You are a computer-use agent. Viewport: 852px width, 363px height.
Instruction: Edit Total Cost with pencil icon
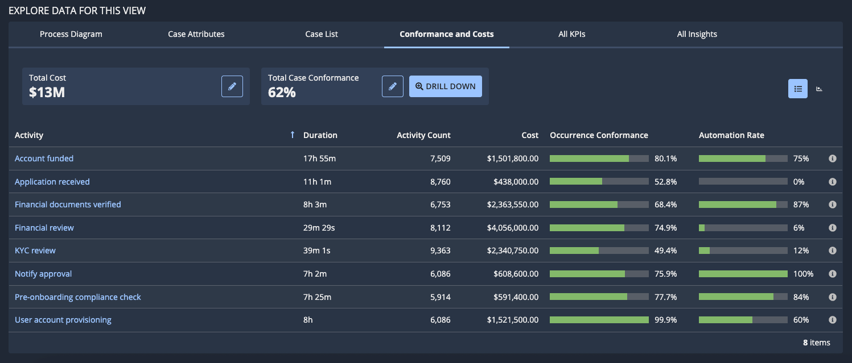tap(232, 86)
